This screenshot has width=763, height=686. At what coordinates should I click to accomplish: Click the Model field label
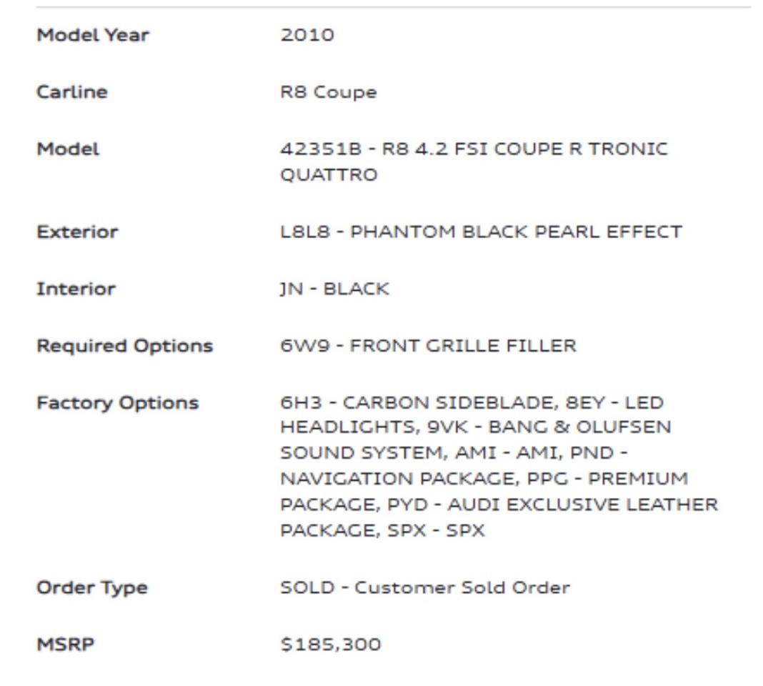(x=68, y=149)
